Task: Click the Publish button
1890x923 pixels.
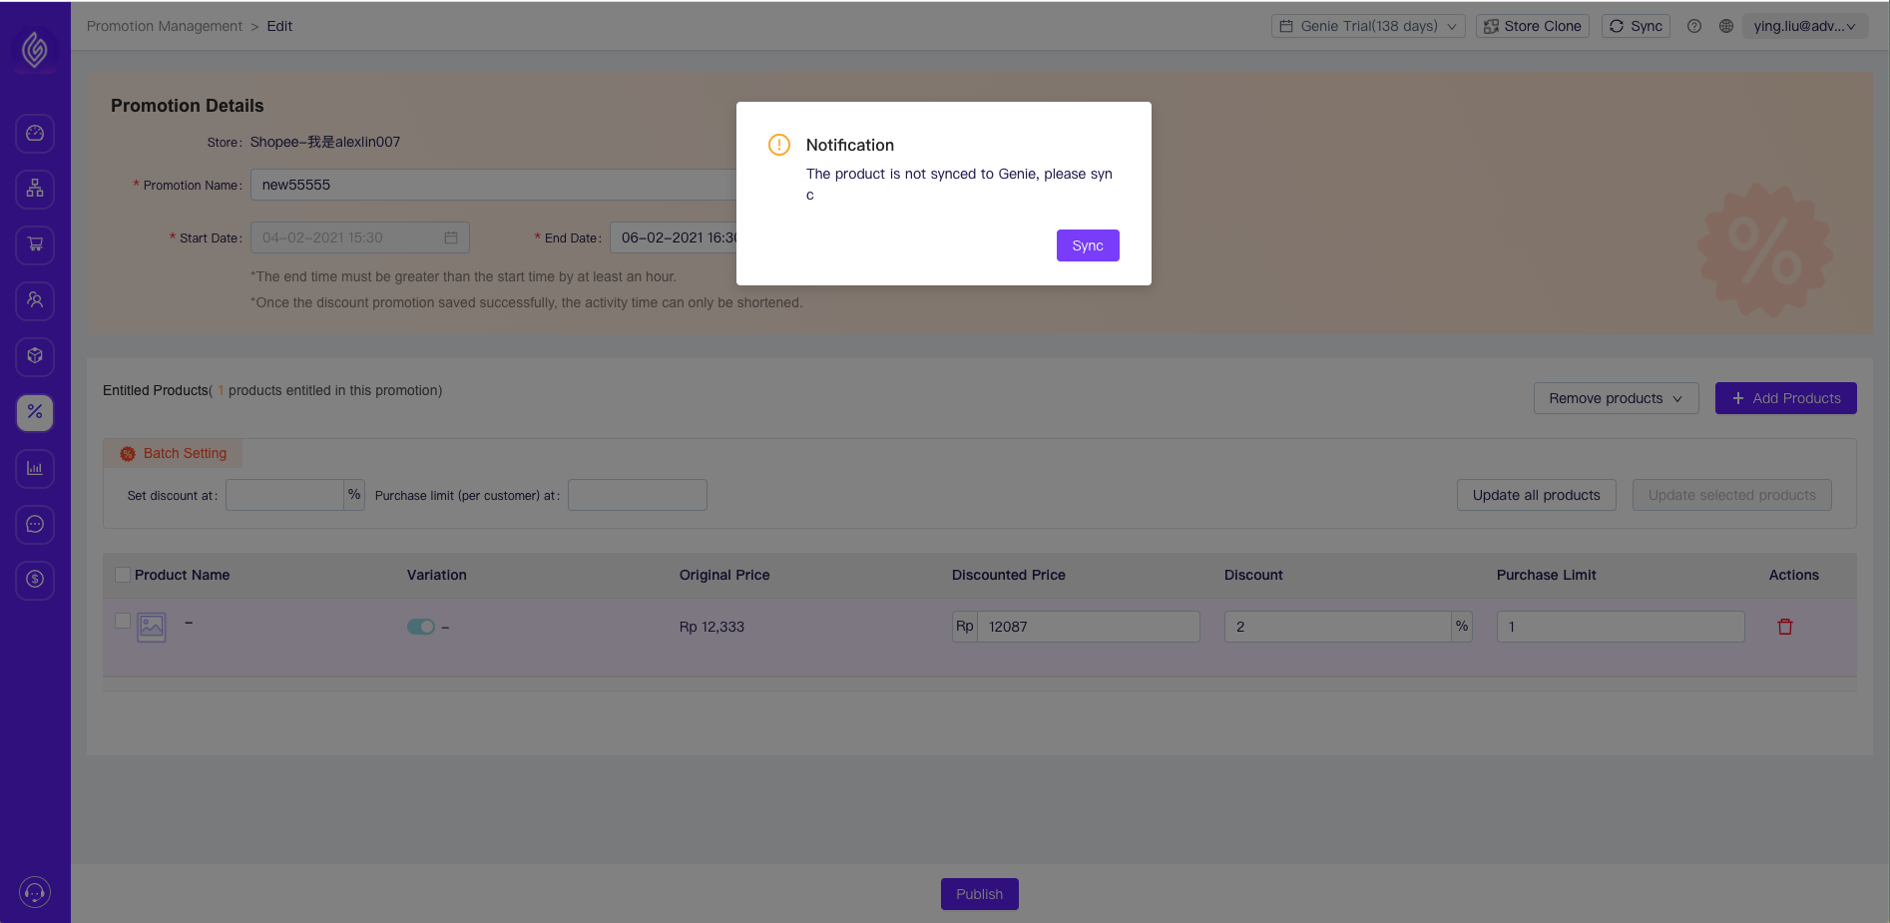Action: (979, 894)
